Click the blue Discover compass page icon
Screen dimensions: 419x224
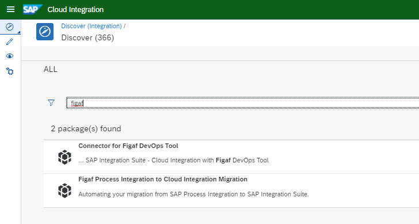coord(45,32)
